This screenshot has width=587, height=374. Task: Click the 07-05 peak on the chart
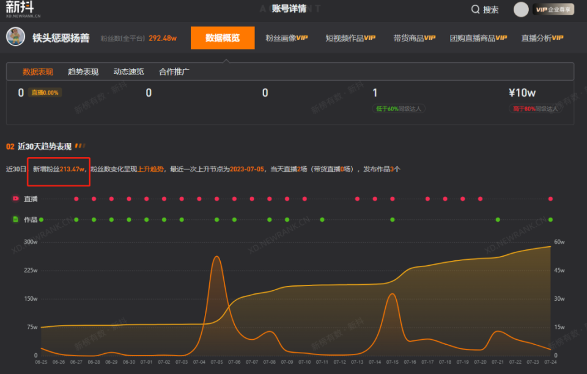pyautogui.click(x=216, y=257)
